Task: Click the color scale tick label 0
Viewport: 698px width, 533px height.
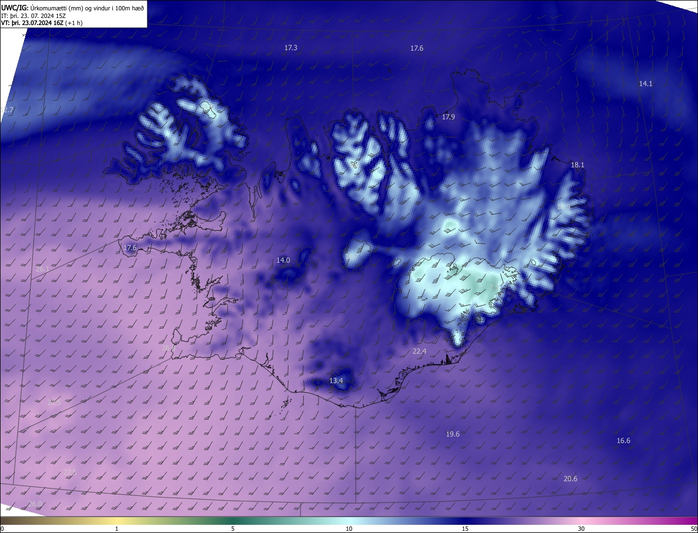Action: tap(2, 529)
